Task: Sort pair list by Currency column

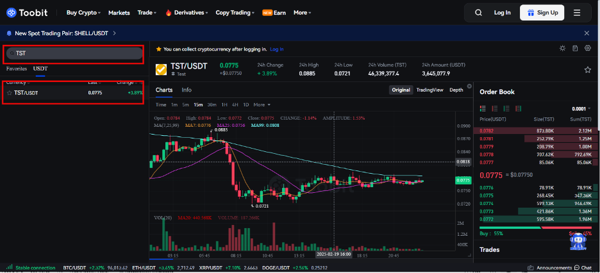Action: pos(18,83)
